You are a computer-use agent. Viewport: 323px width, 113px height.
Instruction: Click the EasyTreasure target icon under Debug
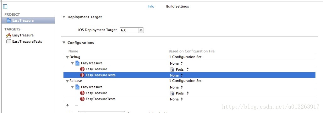tap(82, 69)
